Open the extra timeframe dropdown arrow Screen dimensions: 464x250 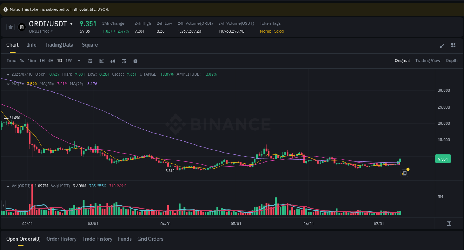79,61
